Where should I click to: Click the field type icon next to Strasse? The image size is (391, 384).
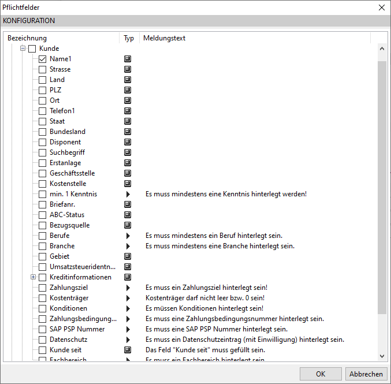(x=128, y=69)
